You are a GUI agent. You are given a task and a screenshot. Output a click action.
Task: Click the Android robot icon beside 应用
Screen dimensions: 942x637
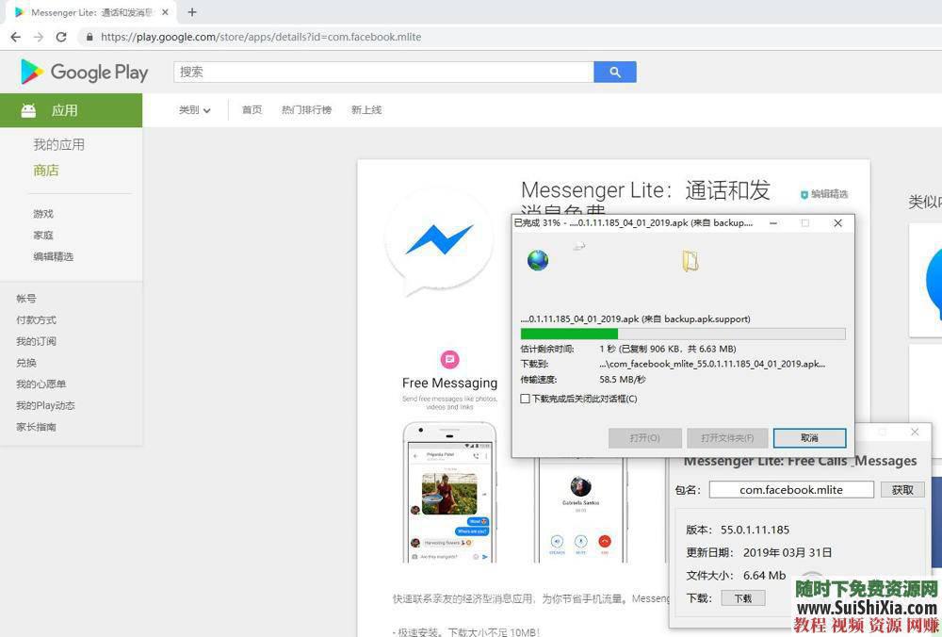28,109
